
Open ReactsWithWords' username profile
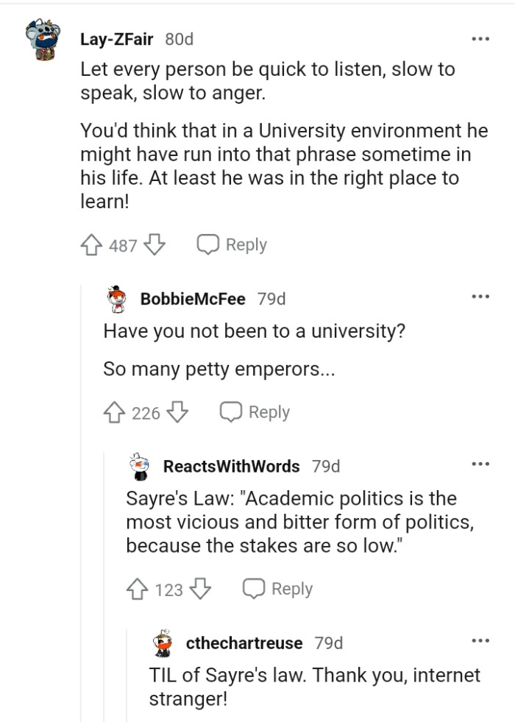[218, 465]
